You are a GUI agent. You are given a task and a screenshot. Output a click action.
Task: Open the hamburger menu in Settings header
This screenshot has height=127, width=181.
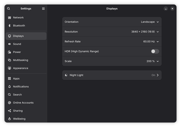tap(43, 9)
